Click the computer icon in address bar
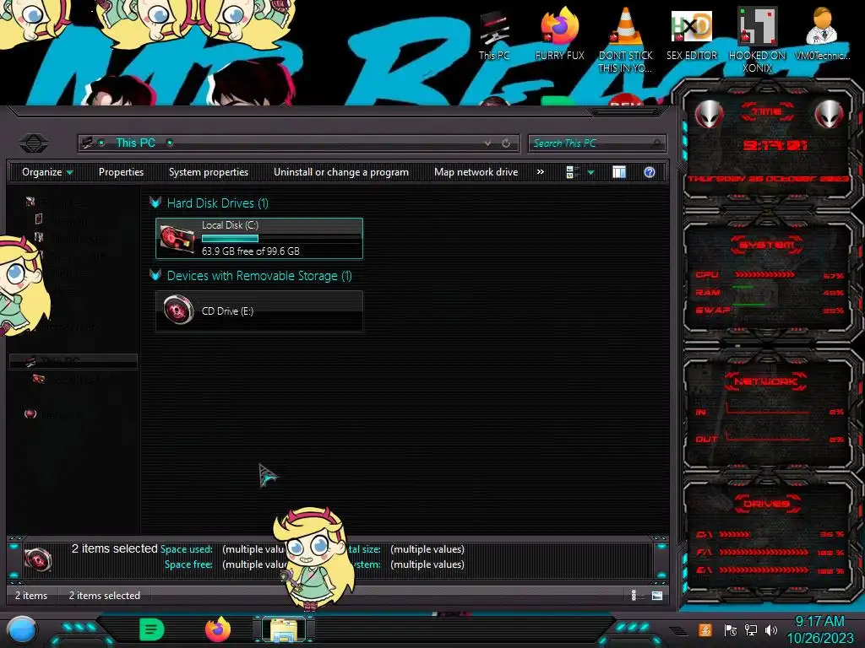The height and width of the screenshot is (648, 865). (87, 143)
